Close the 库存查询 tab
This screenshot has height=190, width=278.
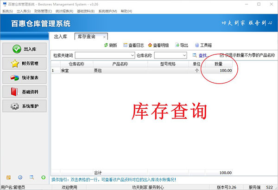104,36
